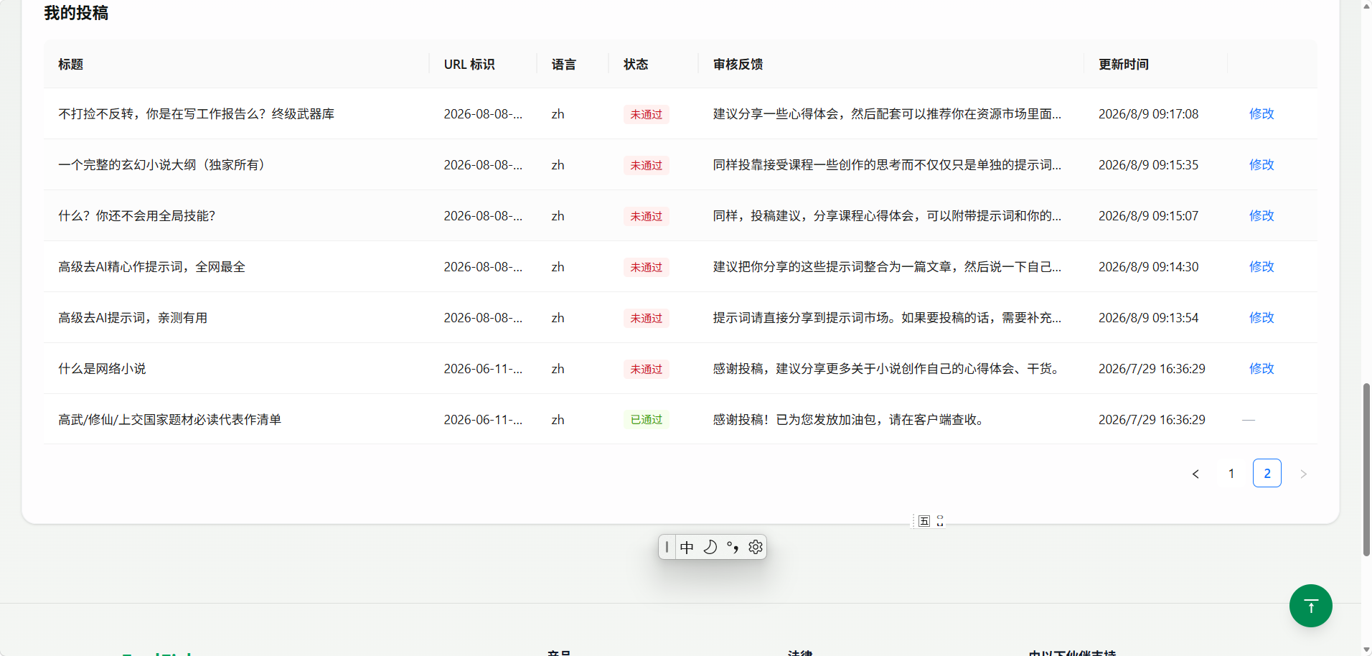Click feedback 提示词请直接分享到提示词市场…
This screenshot has width=1372, height=656.
point(887,318)
